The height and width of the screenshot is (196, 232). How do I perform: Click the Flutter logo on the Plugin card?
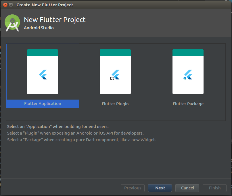point(116,74)
